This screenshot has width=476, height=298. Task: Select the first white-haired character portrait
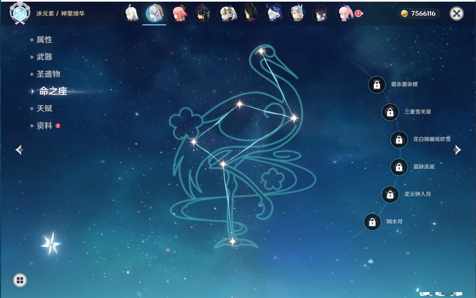pyautogui.click(x=131, y=14)
